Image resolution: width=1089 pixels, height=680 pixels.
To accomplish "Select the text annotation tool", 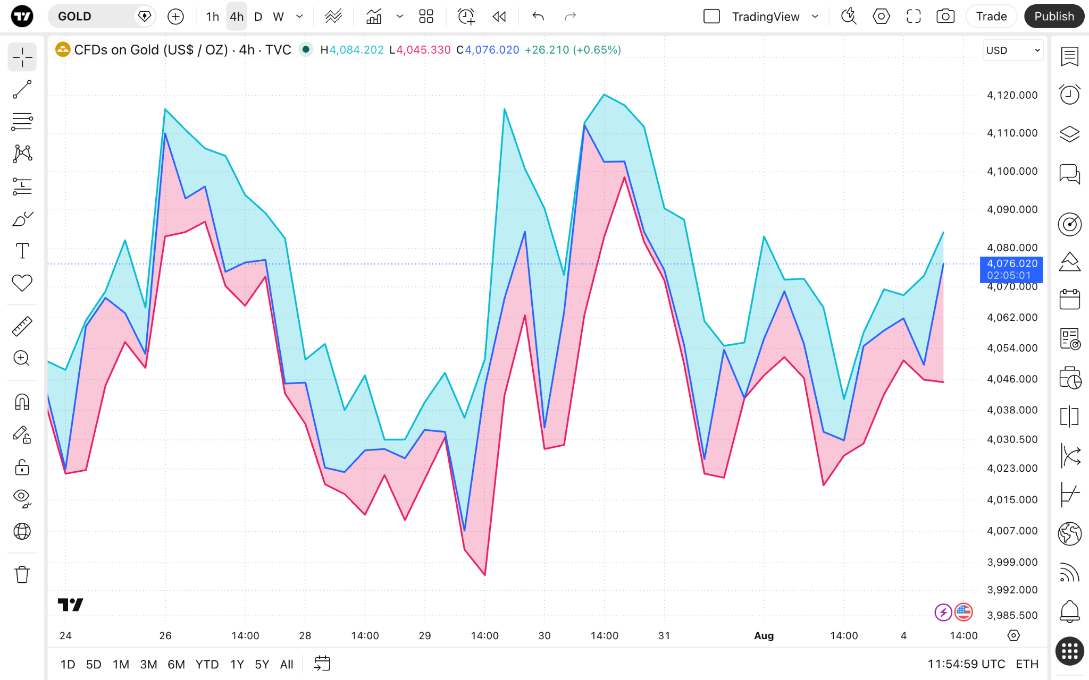I will tap(22, 251).
